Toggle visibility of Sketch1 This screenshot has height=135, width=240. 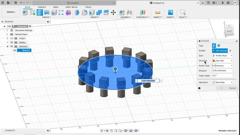tap(15, 50)
